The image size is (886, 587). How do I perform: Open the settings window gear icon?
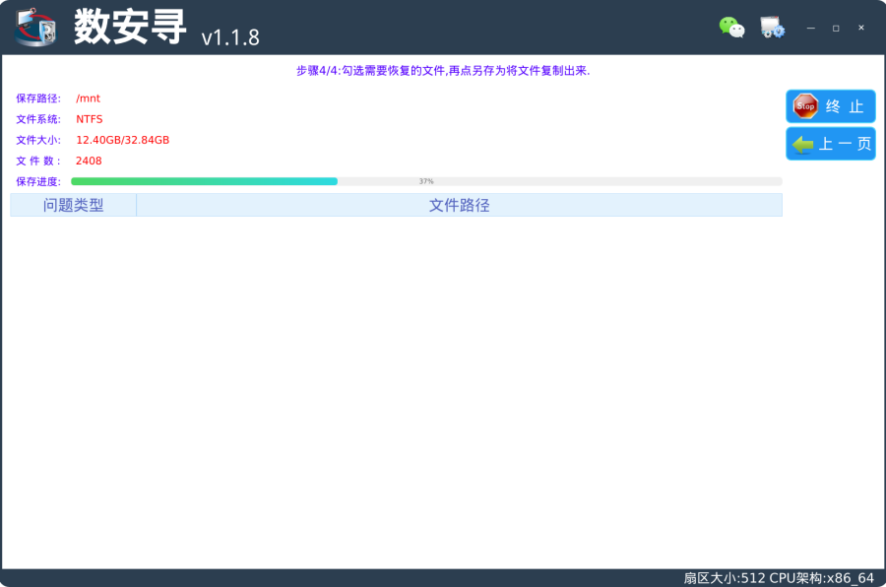(772, 28)
